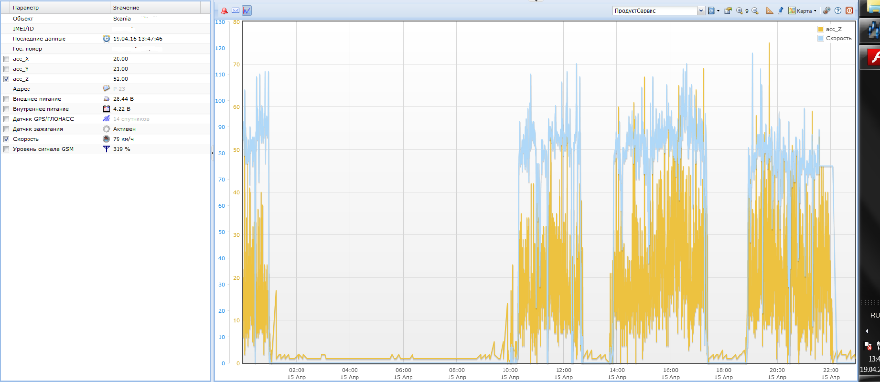Image resolution: width=880 pixels, height=382 pixels.
Task: Open help via the question mark icon
Action: (838, 11)
